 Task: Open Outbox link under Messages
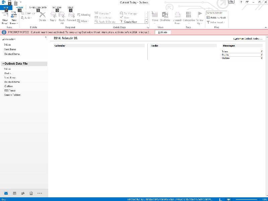pyautogui.click(x=226, y=58)
